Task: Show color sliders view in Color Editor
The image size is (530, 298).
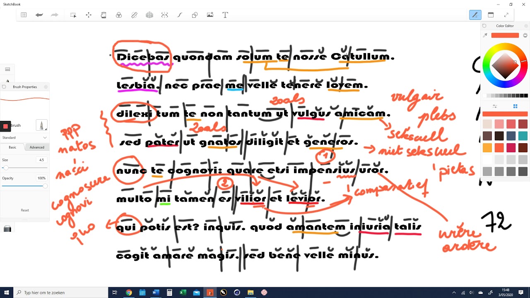Action: 495,106
